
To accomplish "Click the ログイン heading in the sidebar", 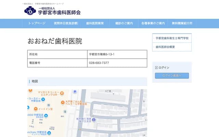I will pos(164,68).
